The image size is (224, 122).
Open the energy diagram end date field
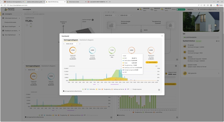pyautogui.click(x=126, y=15)
